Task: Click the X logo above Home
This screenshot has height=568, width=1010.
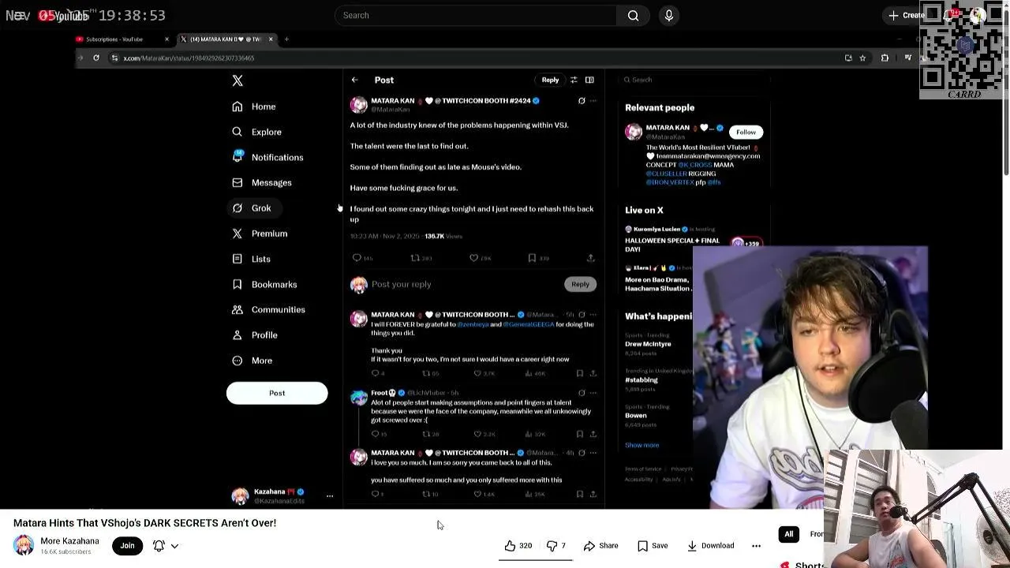Action: coord(238,80)
